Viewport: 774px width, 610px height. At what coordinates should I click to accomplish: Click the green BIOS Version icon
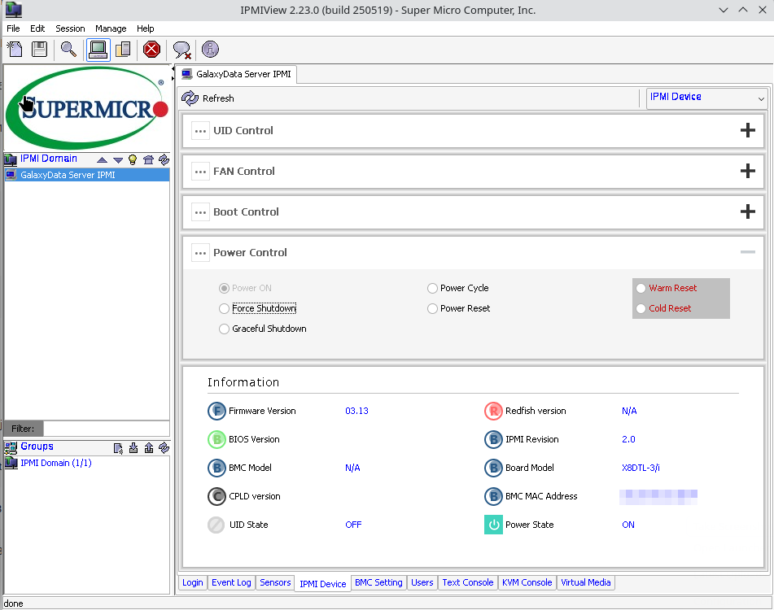216,439
